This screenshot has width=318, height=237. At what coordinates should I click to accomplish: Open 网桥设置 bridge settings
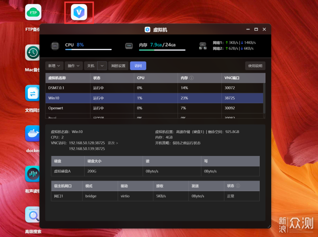pos(118,66)
